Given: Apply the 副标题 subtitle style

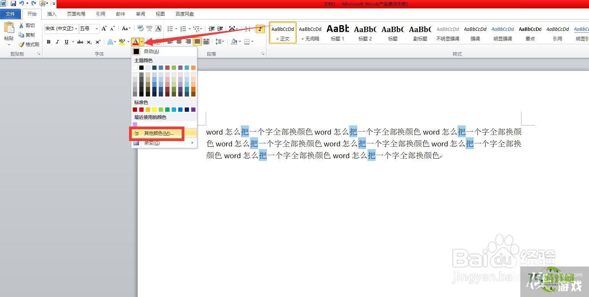Looking at the screenshot, I should pyautogui.click(x=420, y=33).
